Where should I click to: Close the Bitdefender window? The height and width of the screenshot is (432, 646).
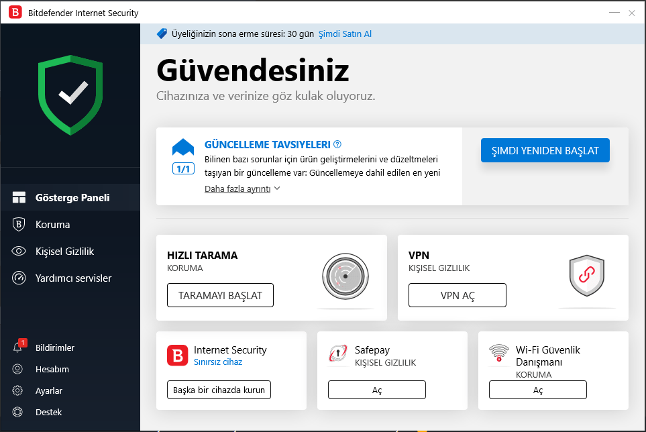632,13
